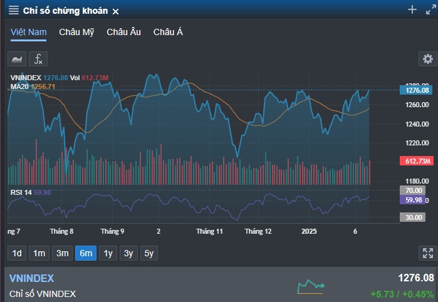Switch to the Châu Mỹ tab
438x302 pixels.
coord(76,32)
